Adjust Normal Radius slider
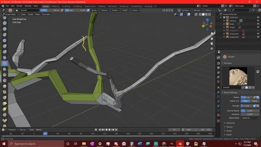Viewport: 261px width, 147px height. (250, 111)
